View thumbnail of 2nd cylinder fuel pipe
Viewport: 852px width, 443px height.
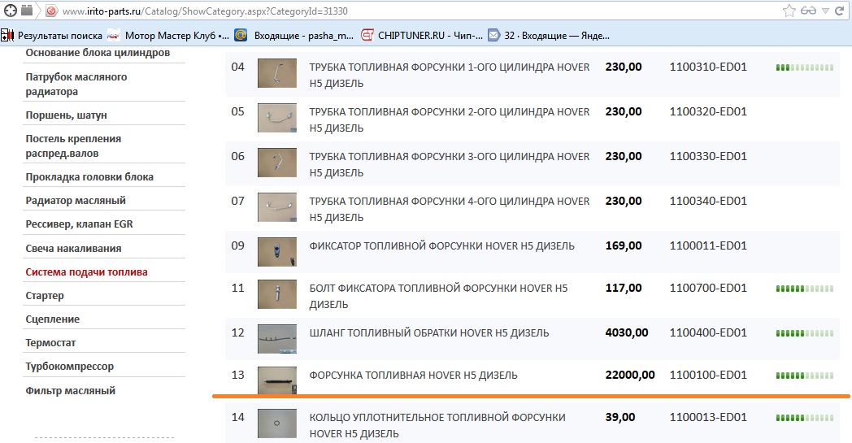[x=277, y=117]
